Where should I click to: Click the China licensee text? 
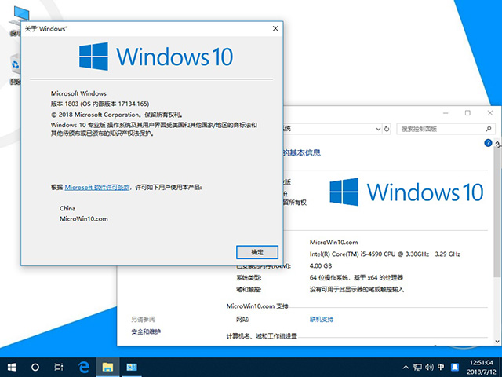(67, 208)
